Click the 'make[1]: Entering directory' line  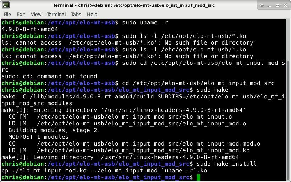123,110
